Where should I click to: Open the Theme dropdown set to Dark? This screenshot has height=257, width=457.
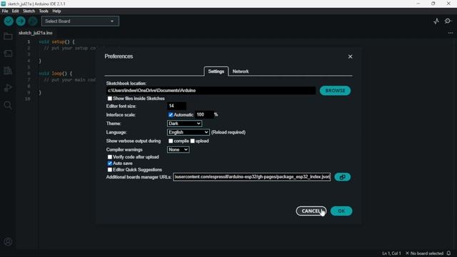click(184, 124)
